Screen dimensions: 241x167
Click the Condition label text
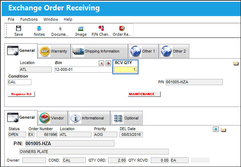[x=18, y=76]
